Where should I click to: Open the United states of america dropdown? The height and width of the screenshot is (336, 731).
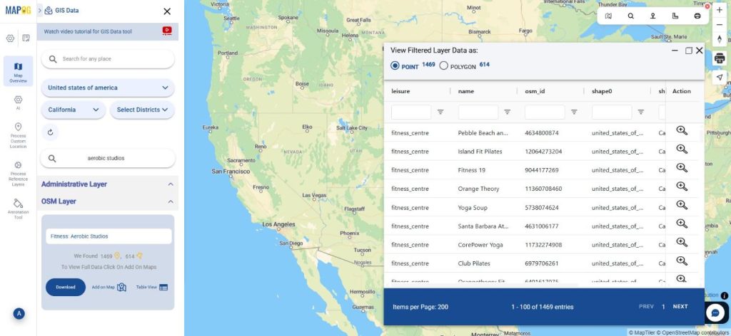click(108, 88)
